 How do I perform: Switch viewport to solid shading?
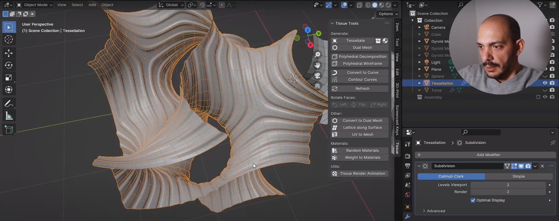coord(375,5)
